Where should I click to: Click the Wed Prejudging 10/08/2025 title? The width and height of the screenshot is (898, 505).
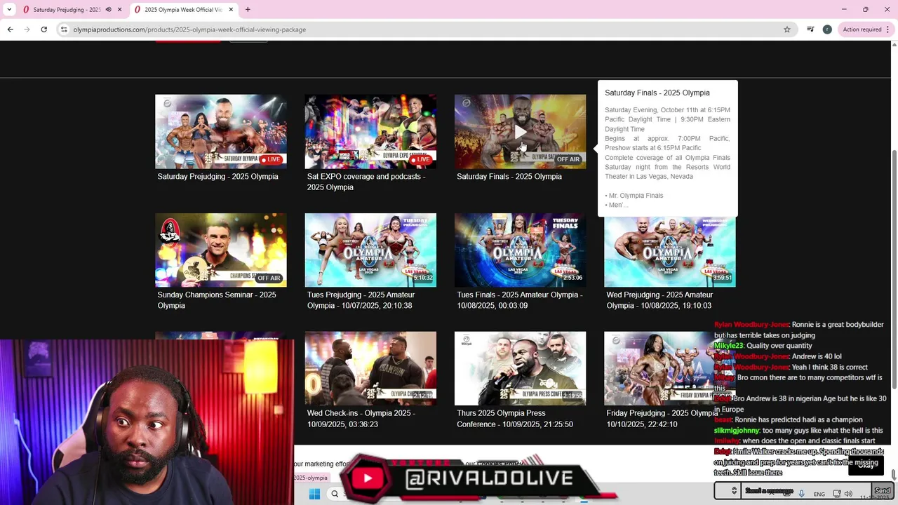click(x=659, y=300)
